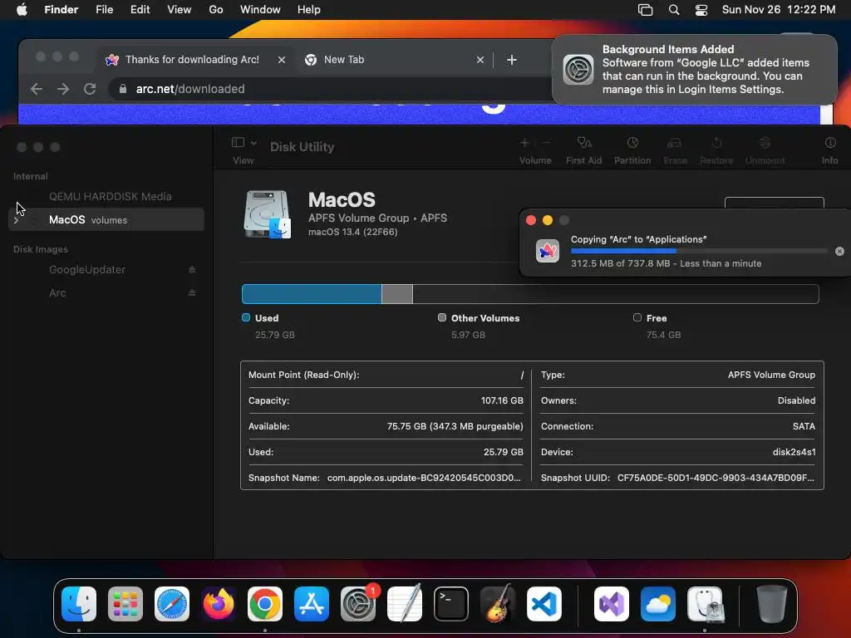Open Control Center in the menu bar
The image size is (851, 638).
pos(701,10)
